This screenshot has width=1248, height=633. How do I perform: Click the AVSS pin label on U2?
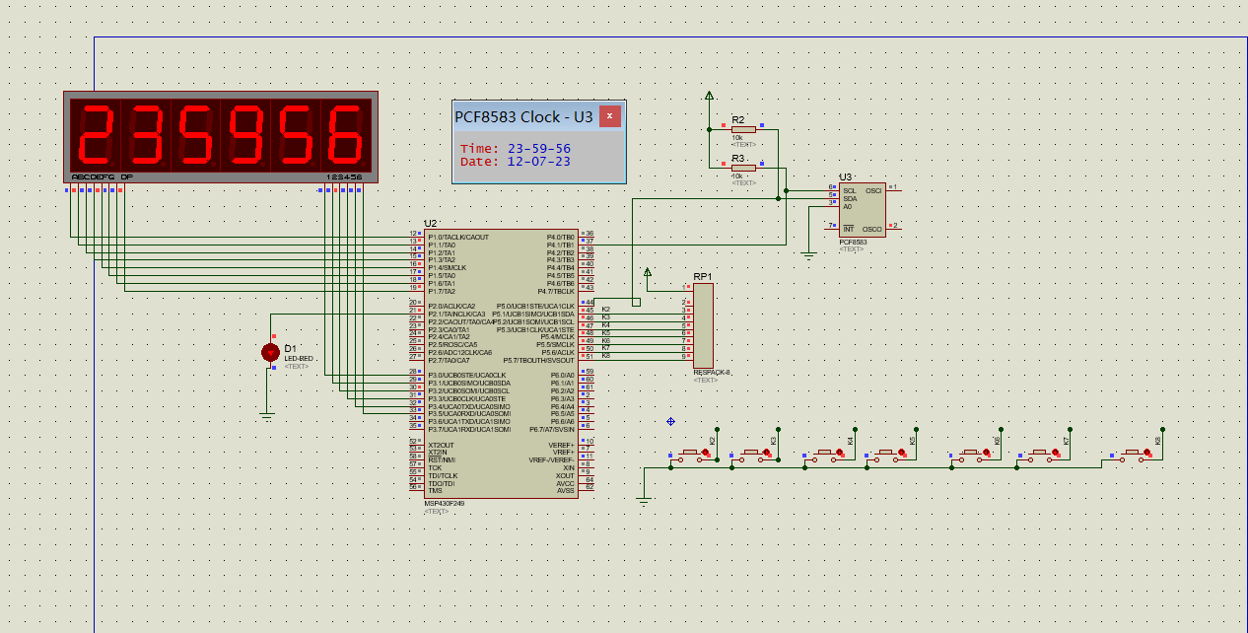(566, 491)
